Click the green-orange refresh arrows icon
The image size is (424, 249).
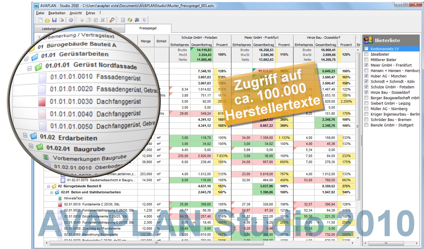(130, 20)
